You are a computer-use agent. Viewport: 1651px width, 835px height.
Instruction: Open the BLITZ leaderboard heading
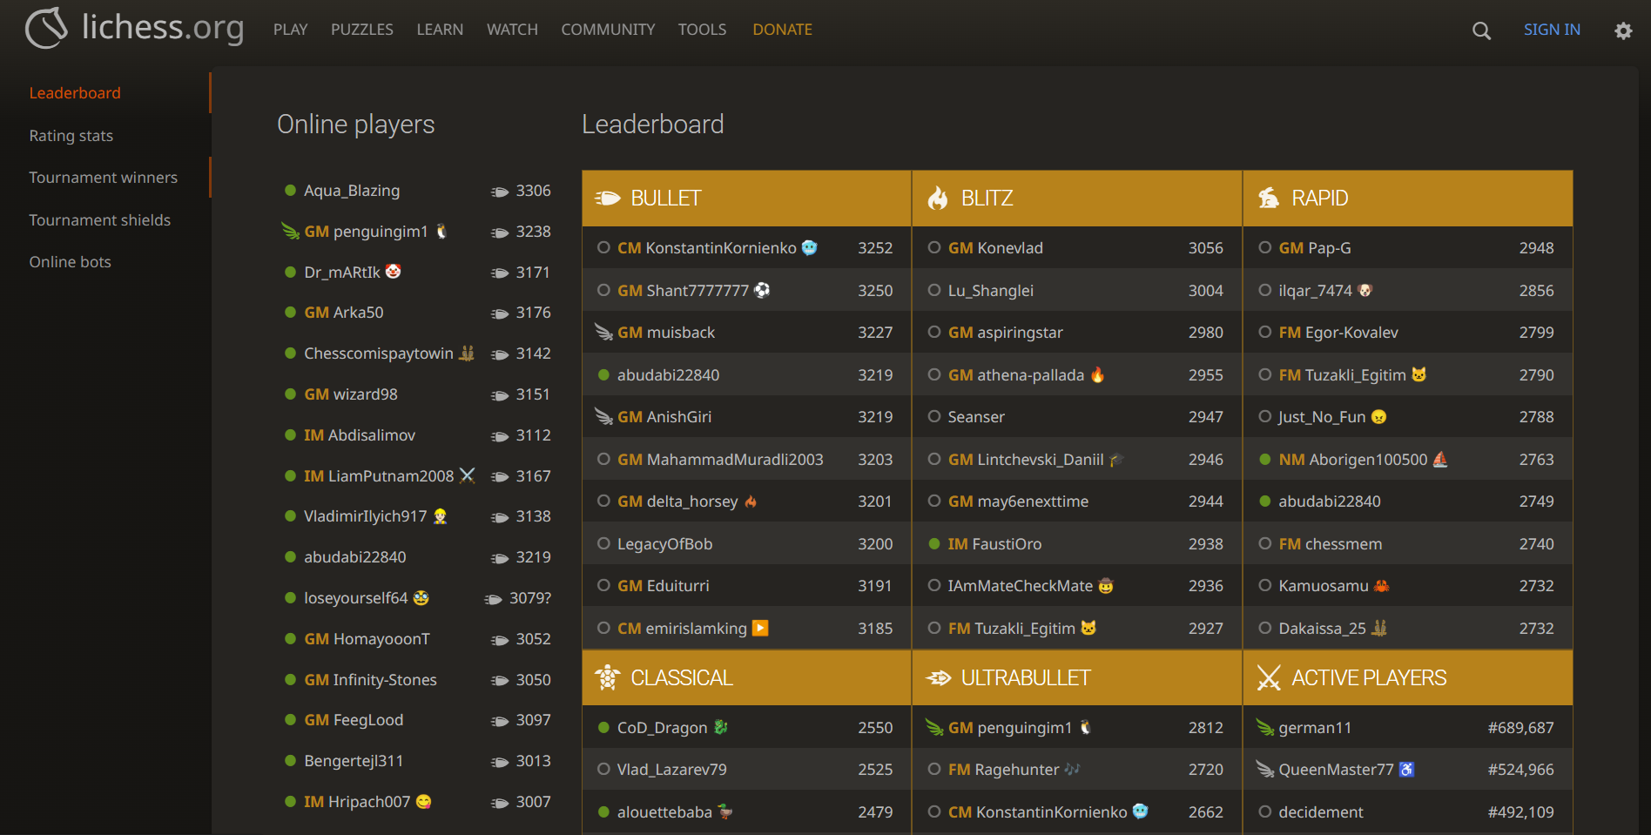tap(987, 199)
